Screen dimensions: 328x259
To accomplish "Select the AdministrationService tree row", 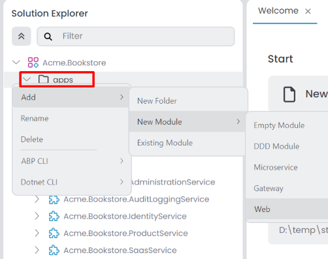I will click(173, 182).
